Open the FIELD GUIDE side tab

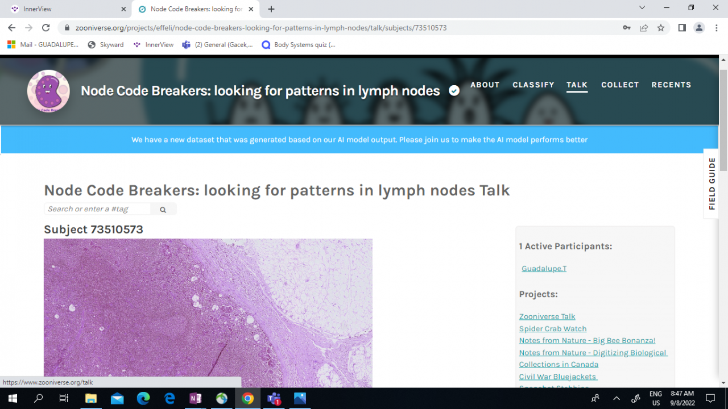pos(712,183)
